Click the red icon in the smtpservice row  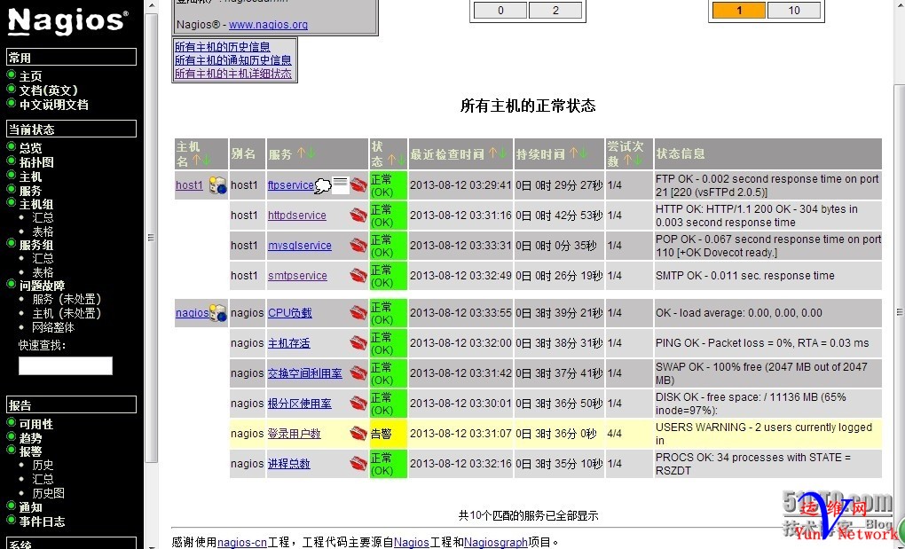point(358,276)
